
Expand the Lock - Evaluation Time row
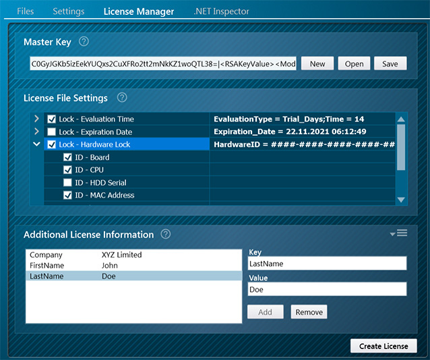tap(36, 119)
